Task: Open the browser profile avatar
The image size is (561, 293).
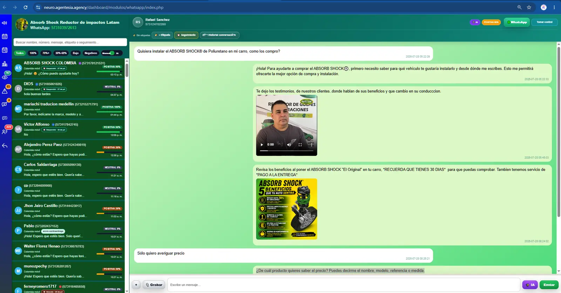Action: point(544,7)
